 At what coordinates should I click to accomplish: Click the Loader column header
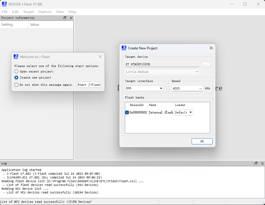click(184, 105)
